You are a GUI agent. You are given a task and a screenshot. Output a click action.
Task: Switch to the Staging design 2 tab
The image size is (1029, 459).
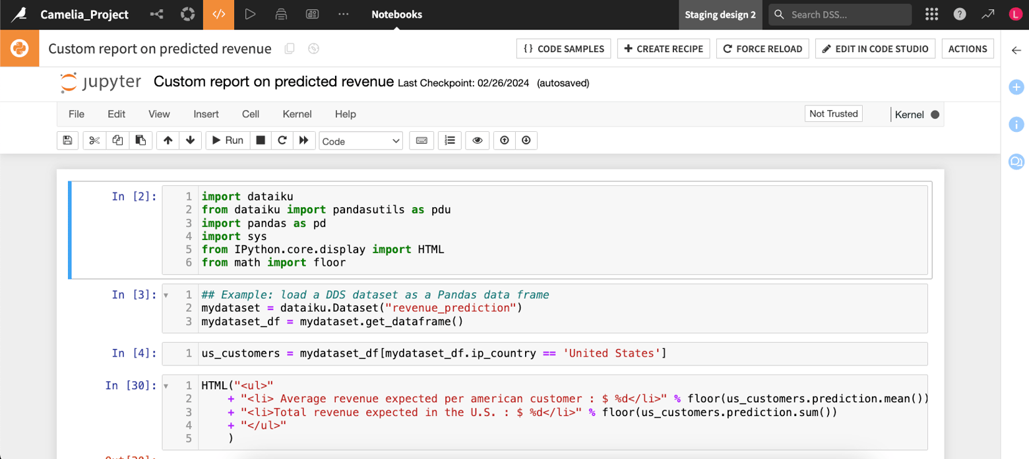(x=720, y=15)
